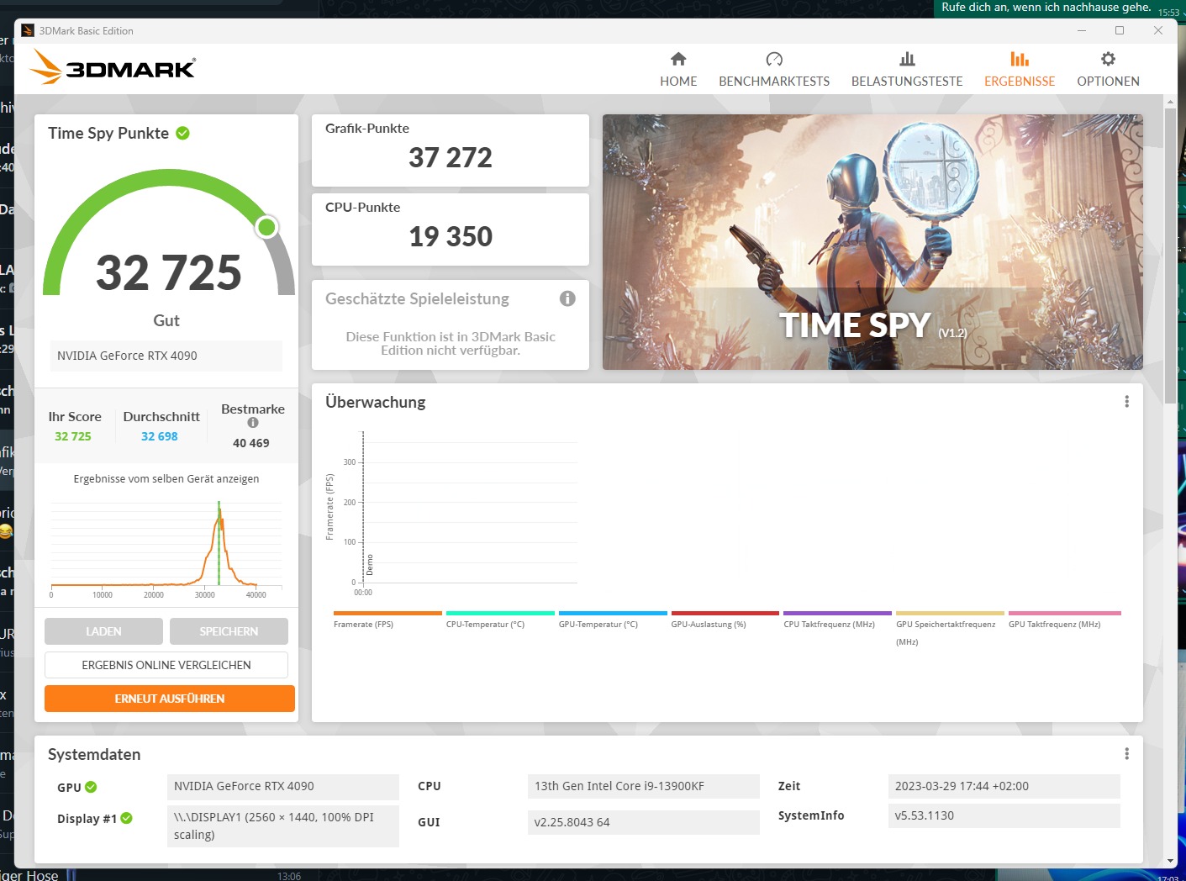Click the 3DMark logo

113,67
